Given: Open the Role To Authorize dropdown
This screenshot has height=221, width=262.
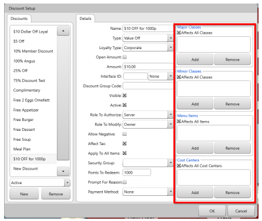Looking at the screenshot, I should coord(148,115).
